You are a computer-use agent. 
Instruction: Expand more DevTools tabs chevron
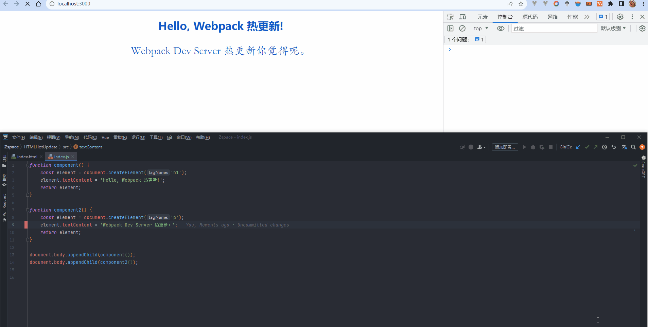click(587, 17)
